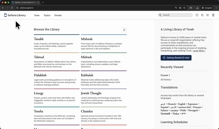This screenshot has width=219, height=129.
Task: Open the help question mark icon
Action: click(x=197, y=15)
